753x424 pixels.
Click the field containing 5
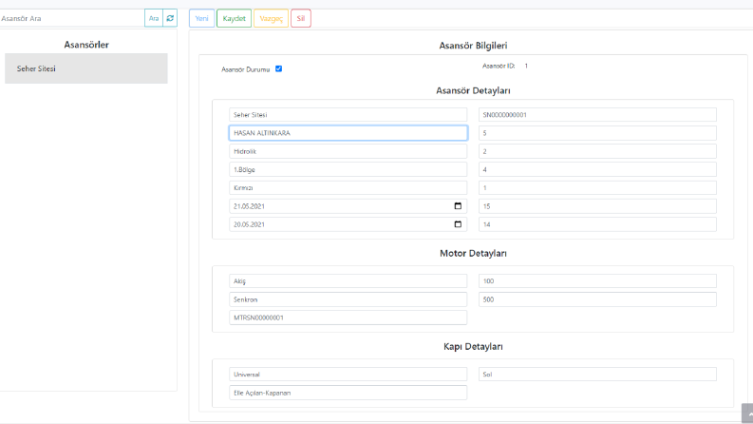597,133
